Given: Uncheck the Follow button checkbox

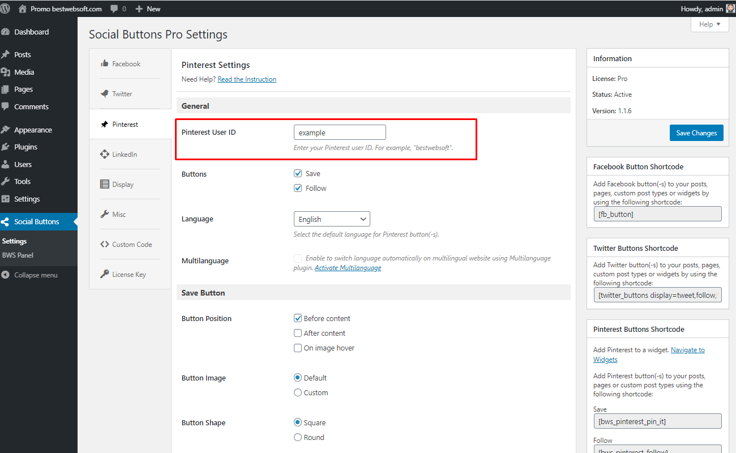Looking at the screenshot, I should (x=298, y=188).
